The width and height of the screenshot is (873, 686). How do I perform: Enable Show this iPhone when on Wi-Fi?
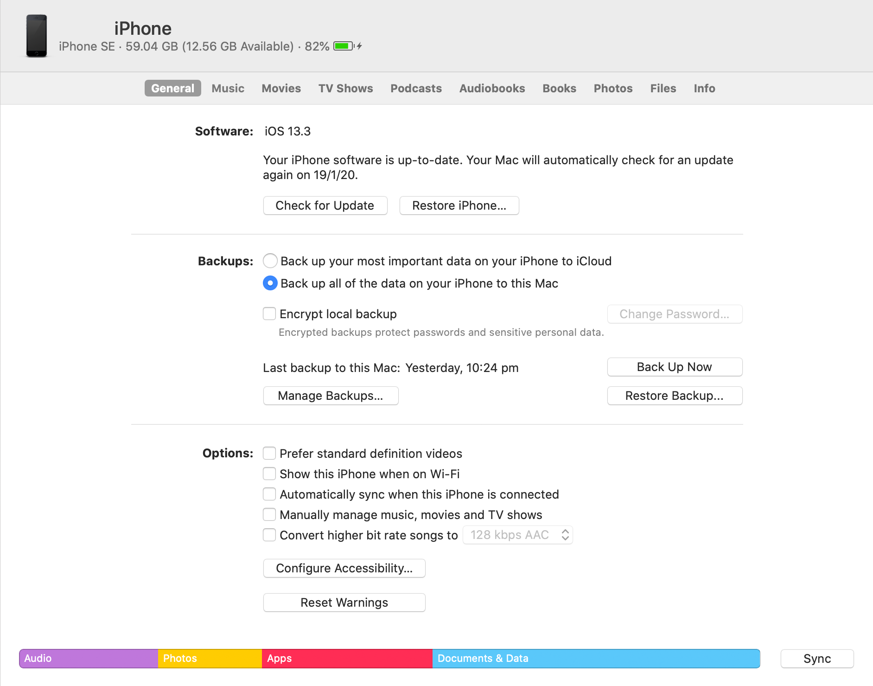269,474
